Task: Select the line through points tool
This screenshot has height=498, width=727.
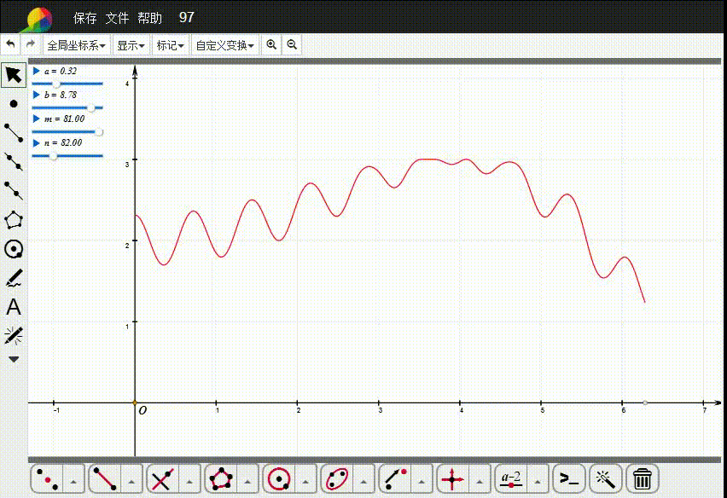Action: point(14,162)
